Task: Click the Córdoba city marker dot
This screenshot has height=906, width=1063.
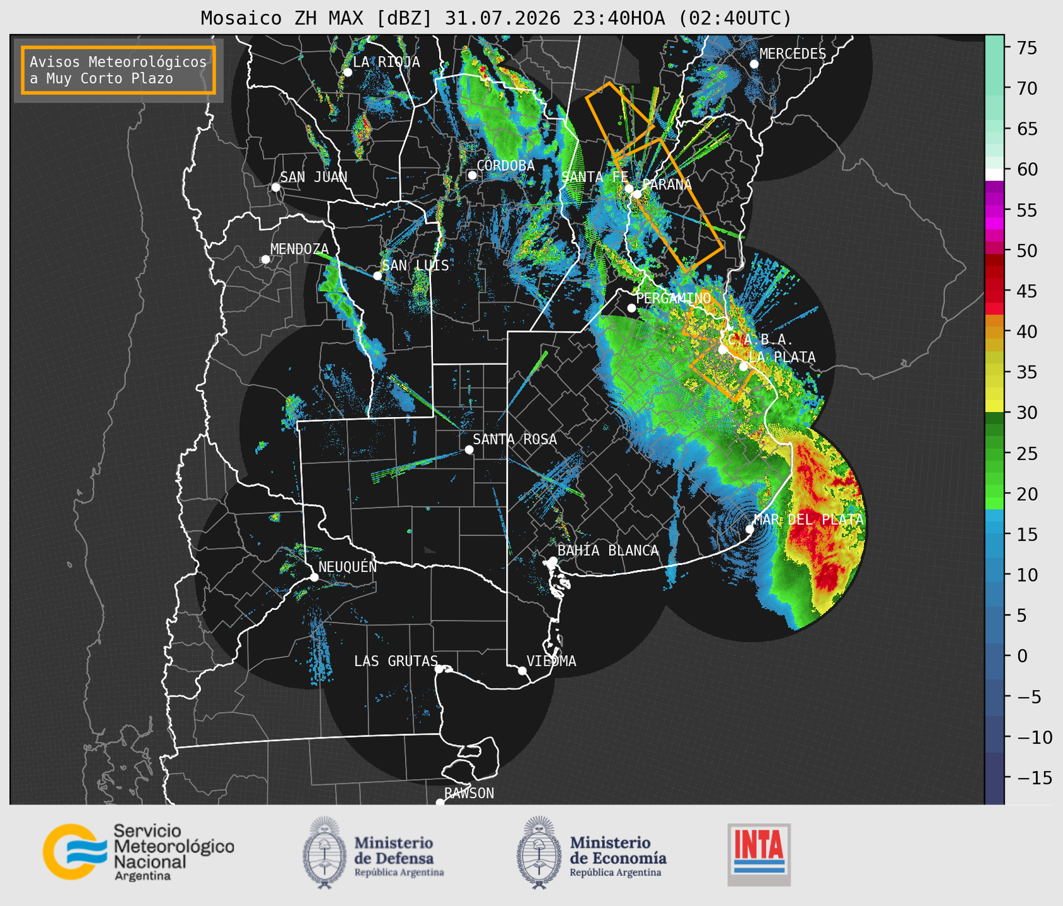Action: point(472,175)
